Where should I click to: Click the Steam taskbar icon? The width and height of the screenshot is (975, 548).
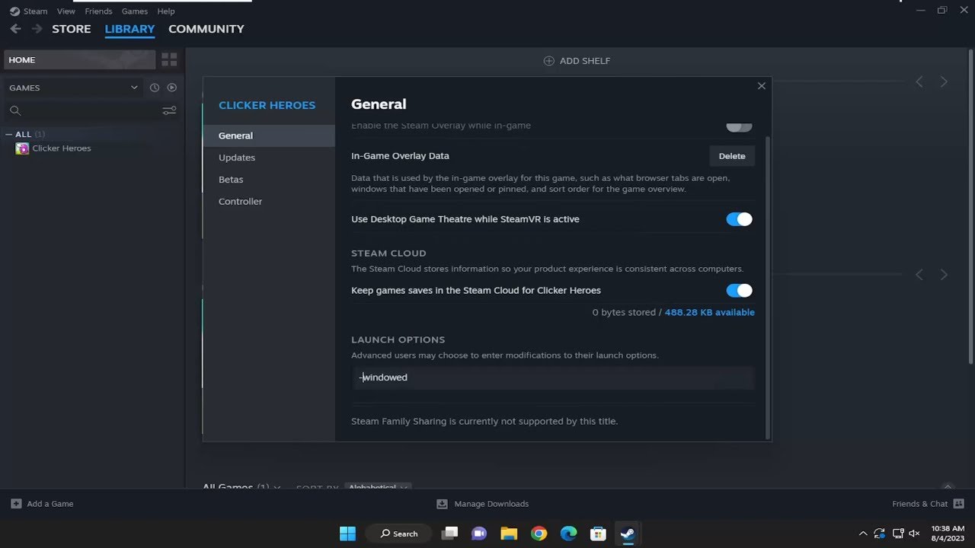click(x=628, y=534)
